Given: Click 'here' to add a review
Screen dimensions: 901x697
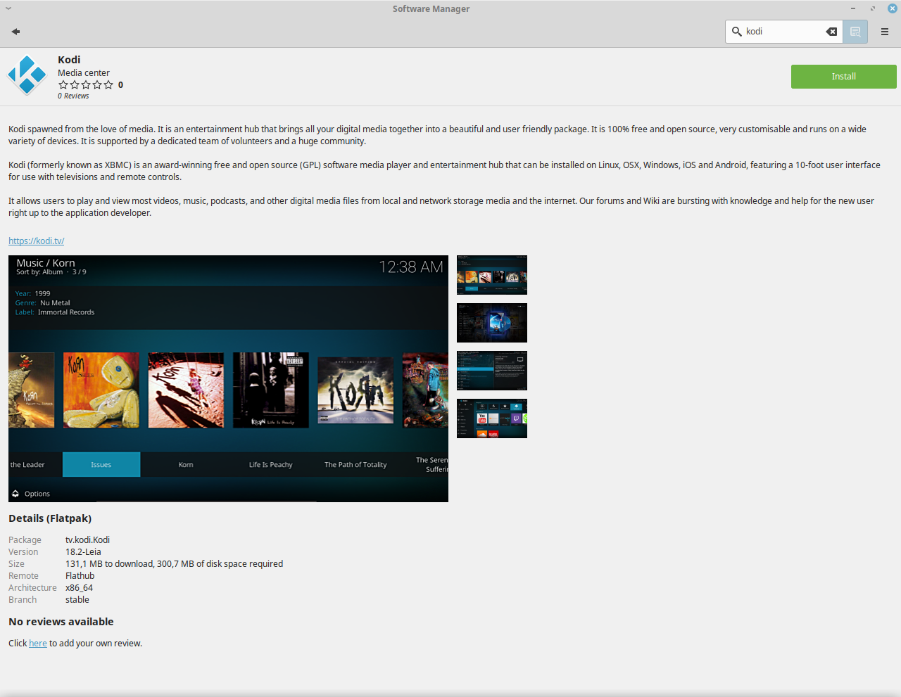Looking at the screenshot, I should [38, 644].
